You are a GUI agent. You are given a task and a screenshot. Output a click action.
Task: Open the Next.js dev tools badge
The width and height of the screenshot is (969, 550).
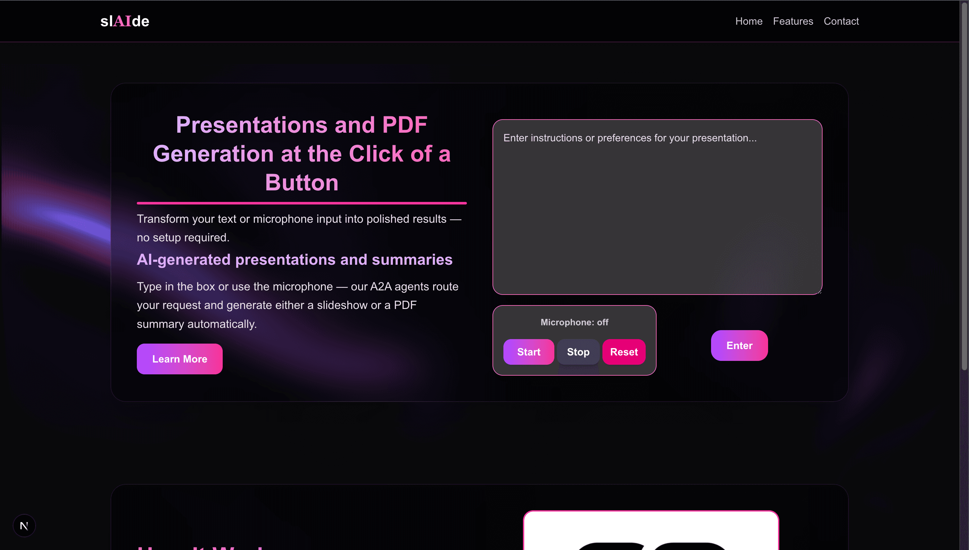(x=24, y=525)
